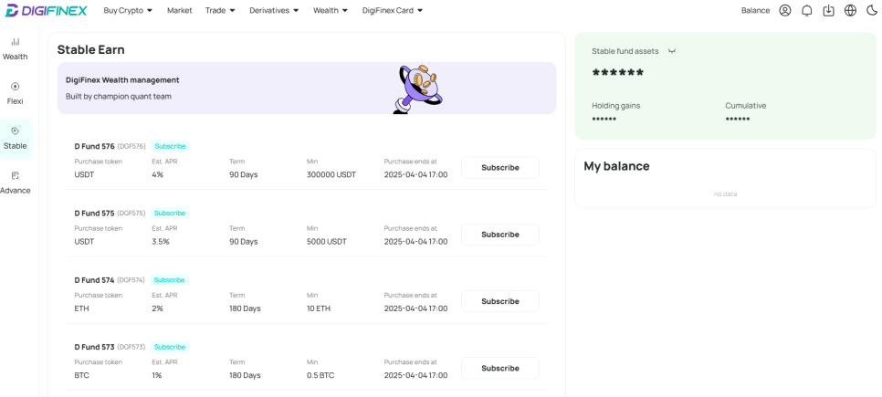Viewport: 882px width, 397px height.
Task: Click the 0.5 BTC minimum value
Action: pyautogui.click(x=320, y=375)
